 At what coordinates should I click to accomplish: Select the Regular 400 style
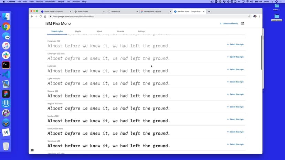(x=235, y=94)
